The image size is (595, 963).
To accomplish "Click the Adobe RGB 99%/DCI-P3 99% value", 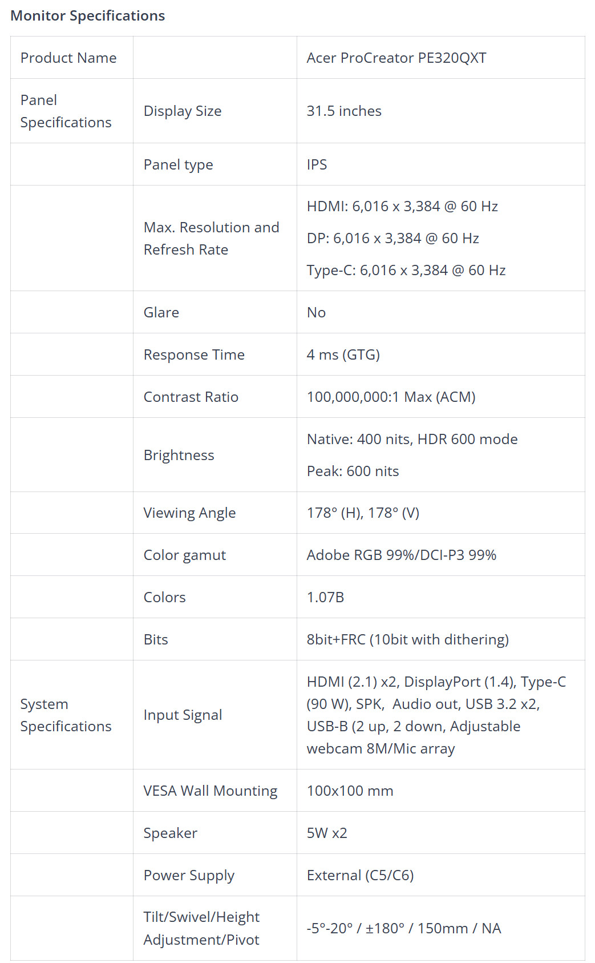I will click(x=402, y=555).
